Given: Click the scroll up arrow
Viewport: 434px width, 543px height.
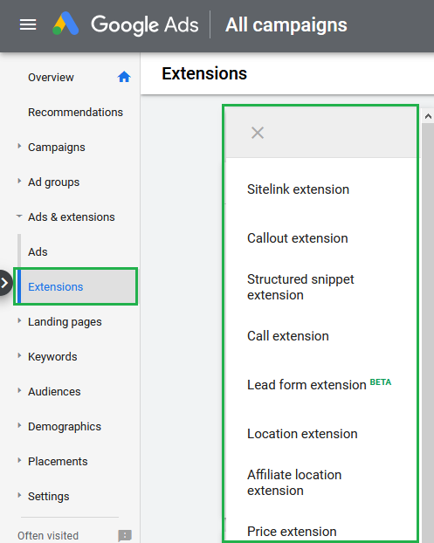Looking at the screenshot, I should pos(428,116).
